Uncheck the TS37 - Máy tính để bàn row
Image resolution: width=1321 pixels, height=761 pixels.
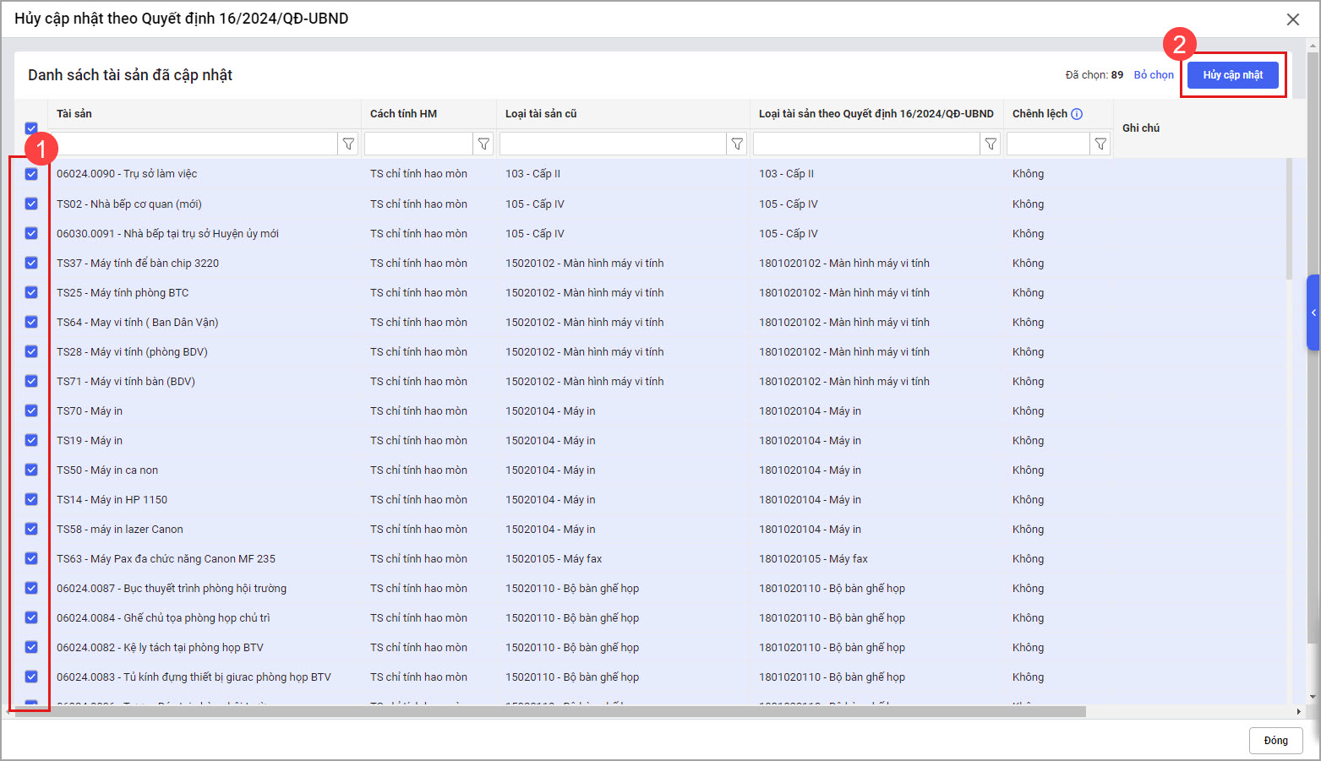pyautogui.click(x=31, y=263)
